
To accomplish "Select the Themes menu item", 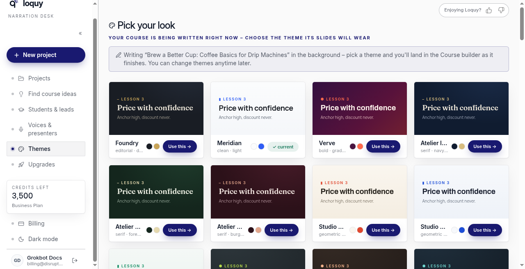I will click(x=46, y=149).
